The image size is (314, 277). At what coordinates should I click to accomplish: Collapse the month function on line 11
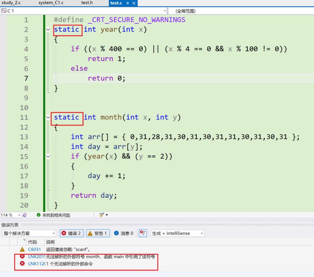coord(48,117)
